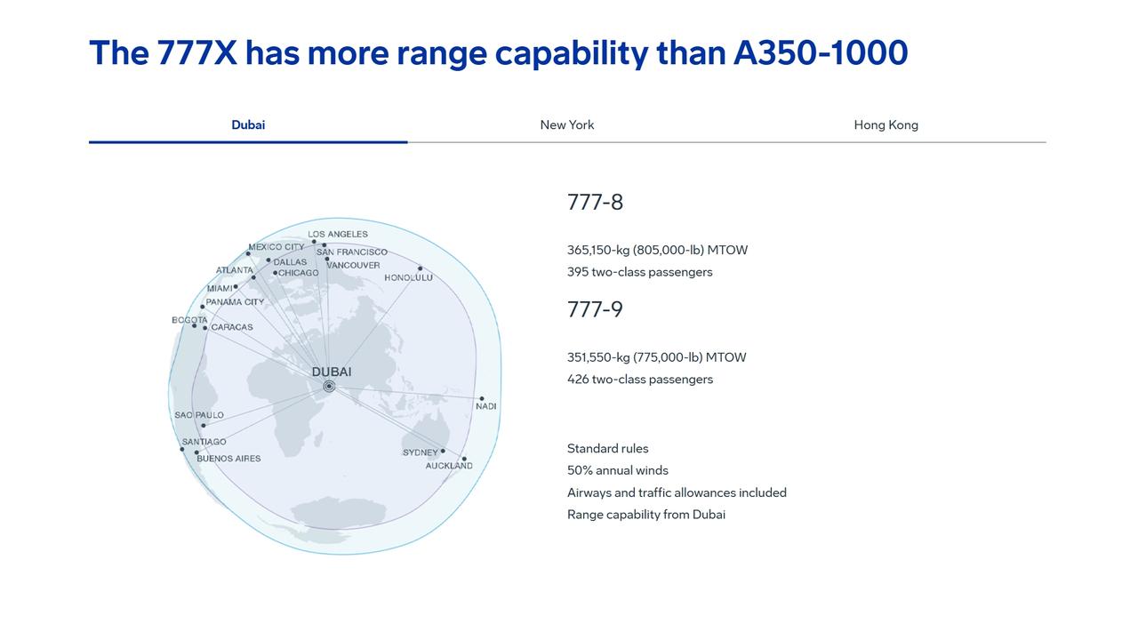Click the Dubai origin marker on map
The height and width of the screenshot is (640, 1138).
[329, 386]
